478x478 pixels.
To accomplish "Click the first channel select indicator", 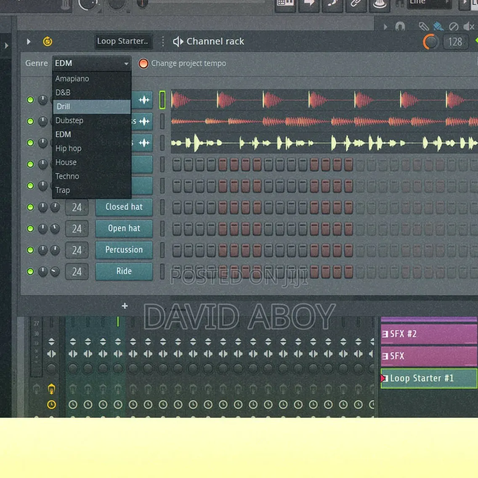I will [x=162, y=100].
